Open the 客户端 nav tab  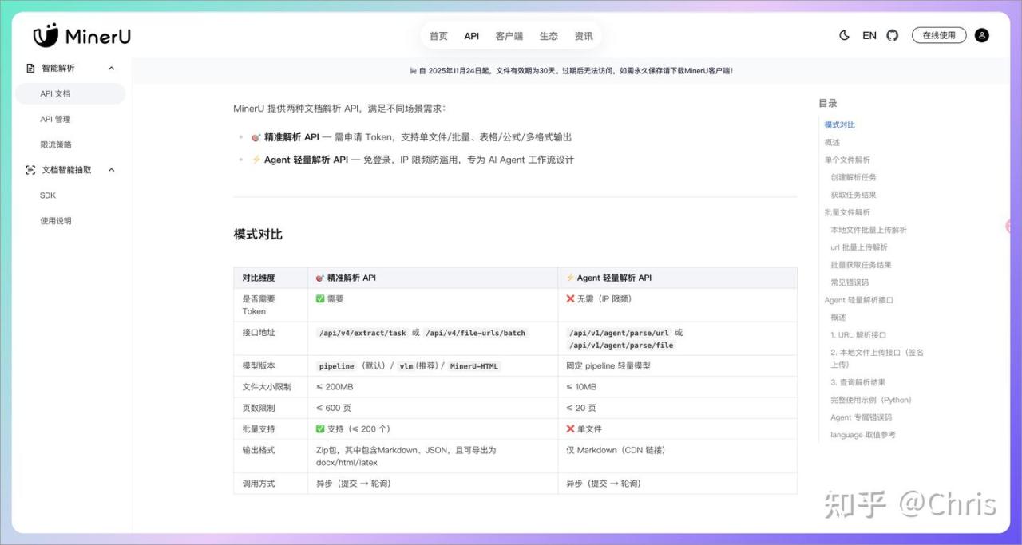click(x=509, y=36)
